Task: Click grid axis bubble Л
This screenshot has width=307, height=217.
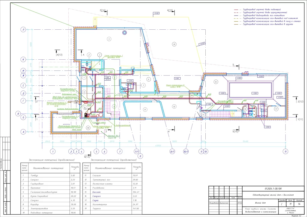Action: coord(23,29)
